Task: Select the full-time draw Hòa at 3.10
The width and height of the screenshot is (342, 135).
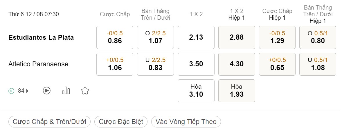Action: coord(196,91)
